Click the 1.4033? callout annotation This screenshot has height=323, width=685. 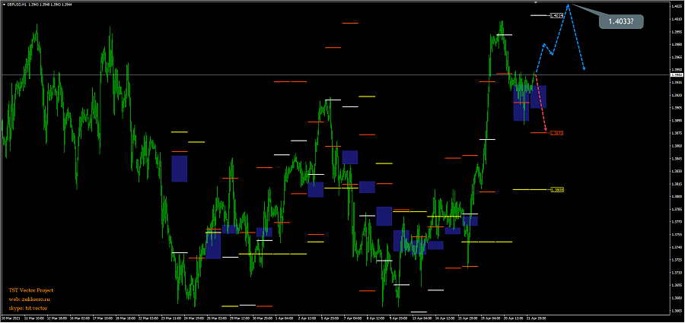[x=621, y=22]
